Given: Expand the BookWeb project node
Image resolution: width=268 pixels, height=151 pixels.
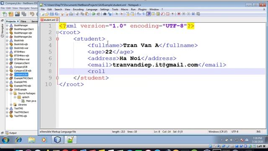Looking at the screenshot, I should click(7, 40).
